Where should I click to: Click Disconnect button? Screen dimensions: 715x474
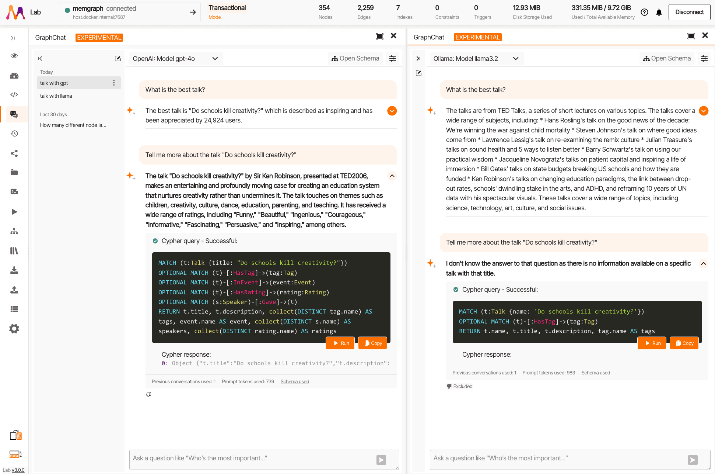pos(689,12)
